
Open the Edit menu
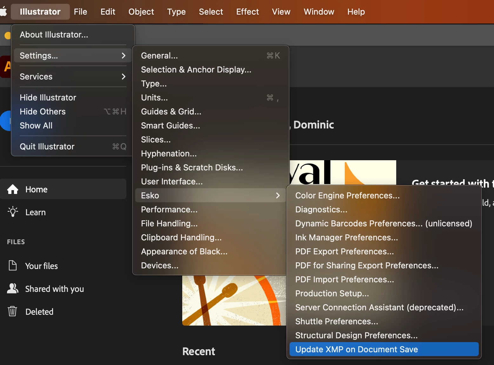[108, 12]
